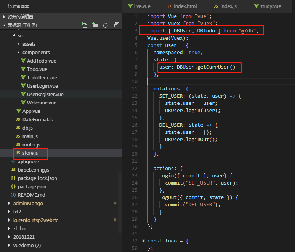Switch to the study.vue tab

click(x=270, y=6)
